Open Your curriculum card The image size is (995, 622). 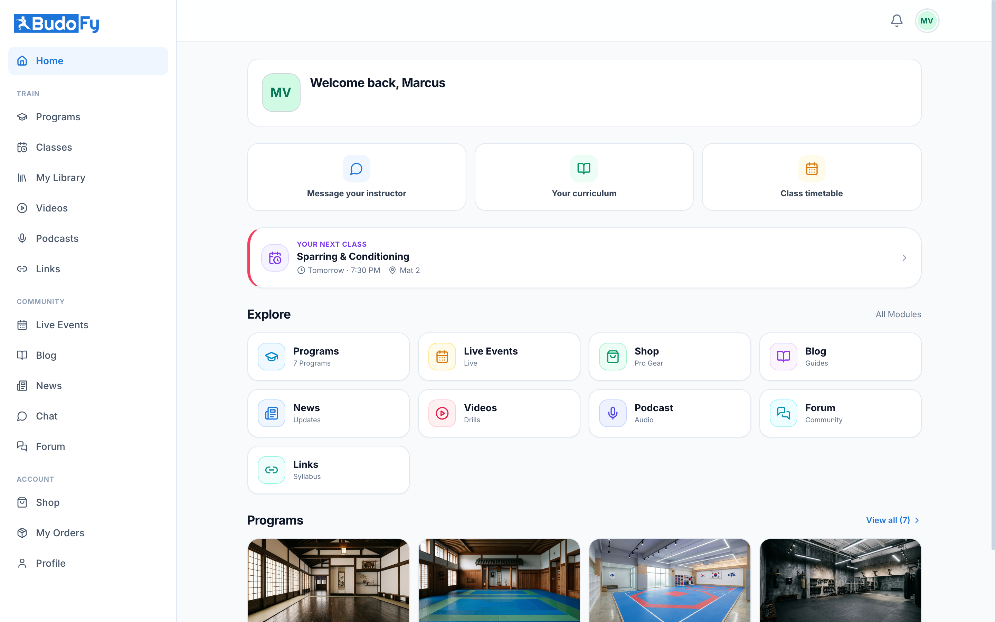pos(584,177)
